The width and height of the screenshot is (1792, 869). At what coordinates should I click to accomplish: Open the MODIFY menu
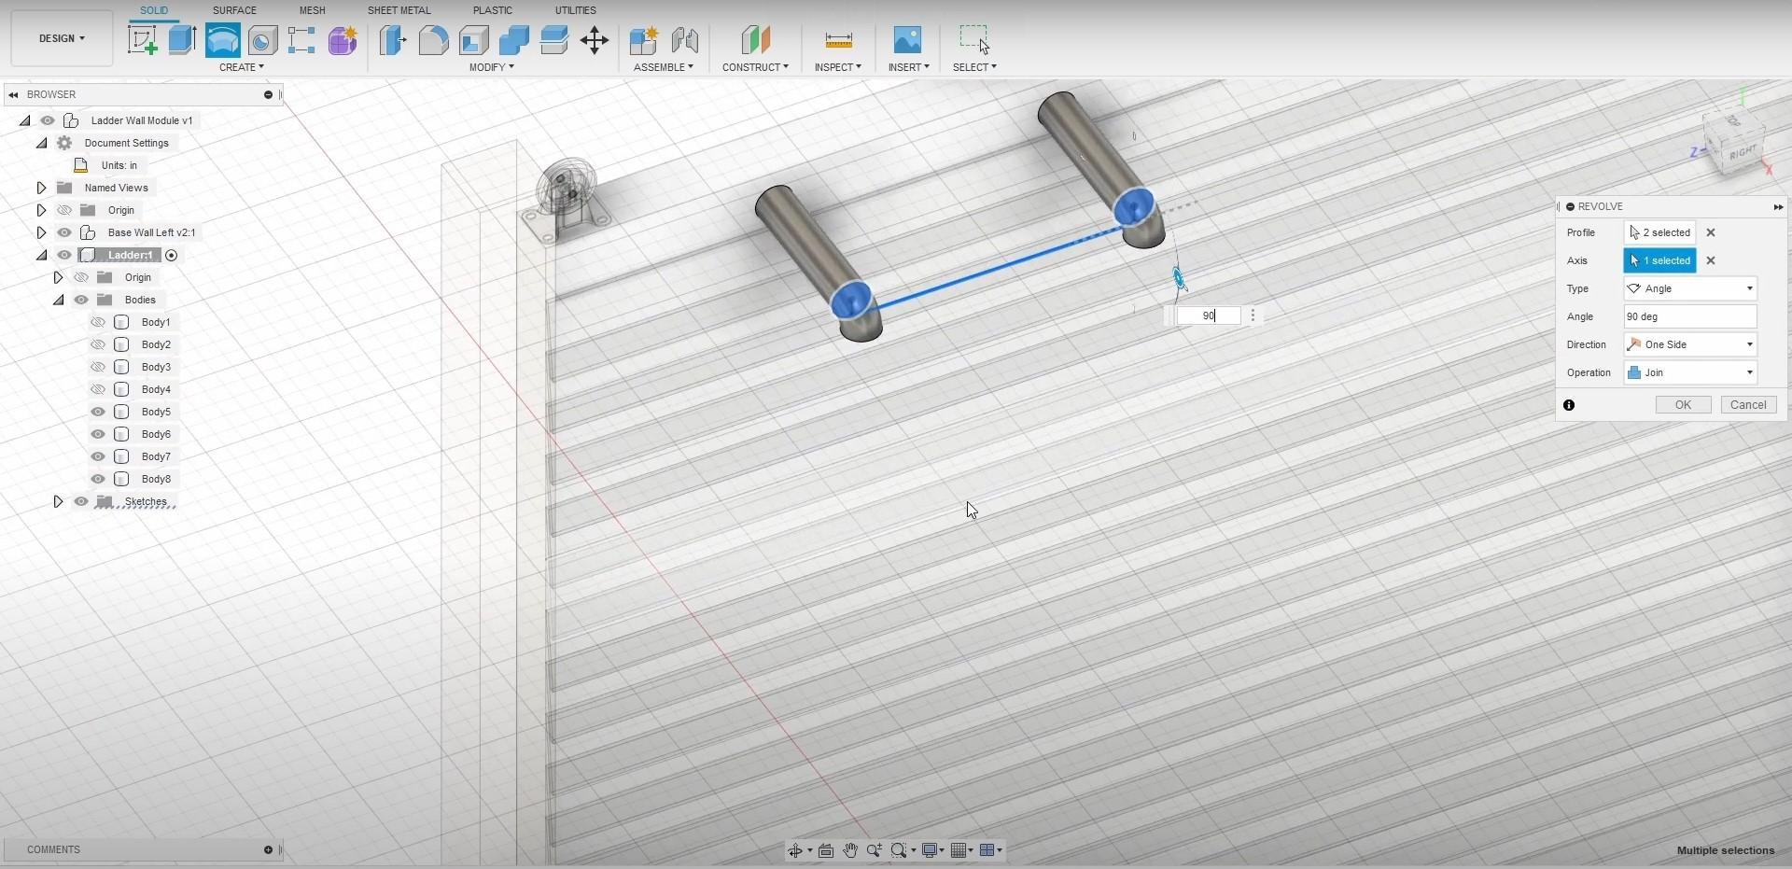(x=491, y=67)
